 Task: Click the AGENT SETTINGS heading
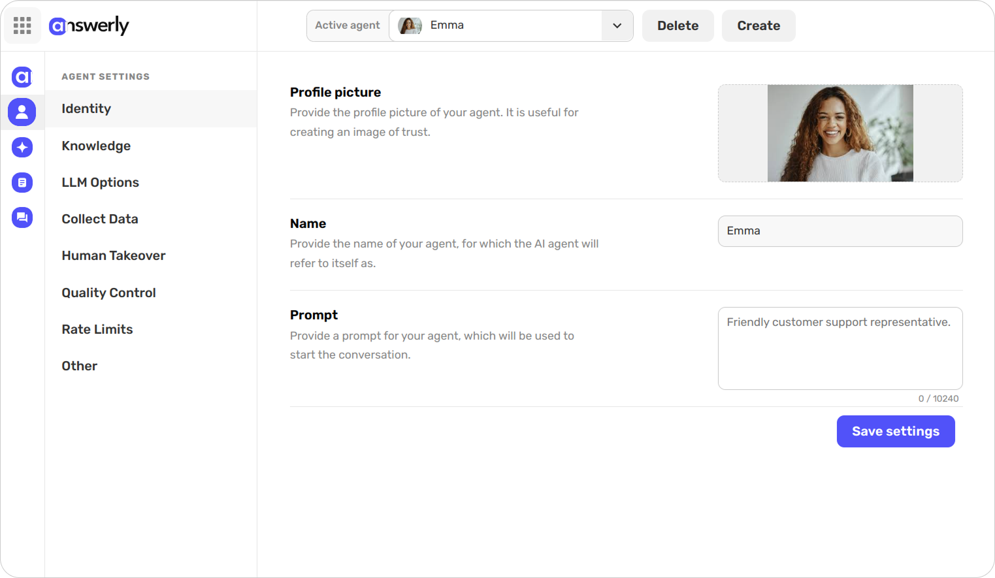click(x=106, y=76)
